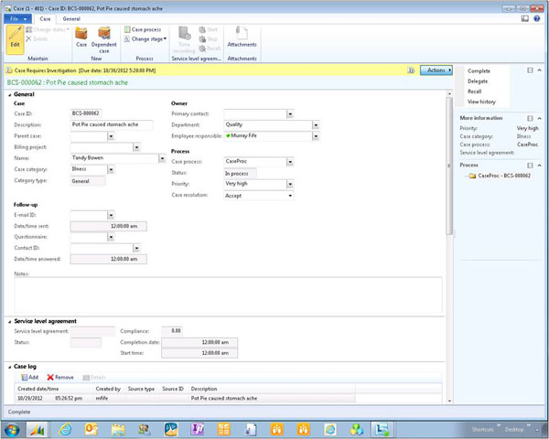Image resolution: width=549 pixels, height=439 pixels.
Task: Open Internet Explorer from the taskbar
Action: coord(65,428)
